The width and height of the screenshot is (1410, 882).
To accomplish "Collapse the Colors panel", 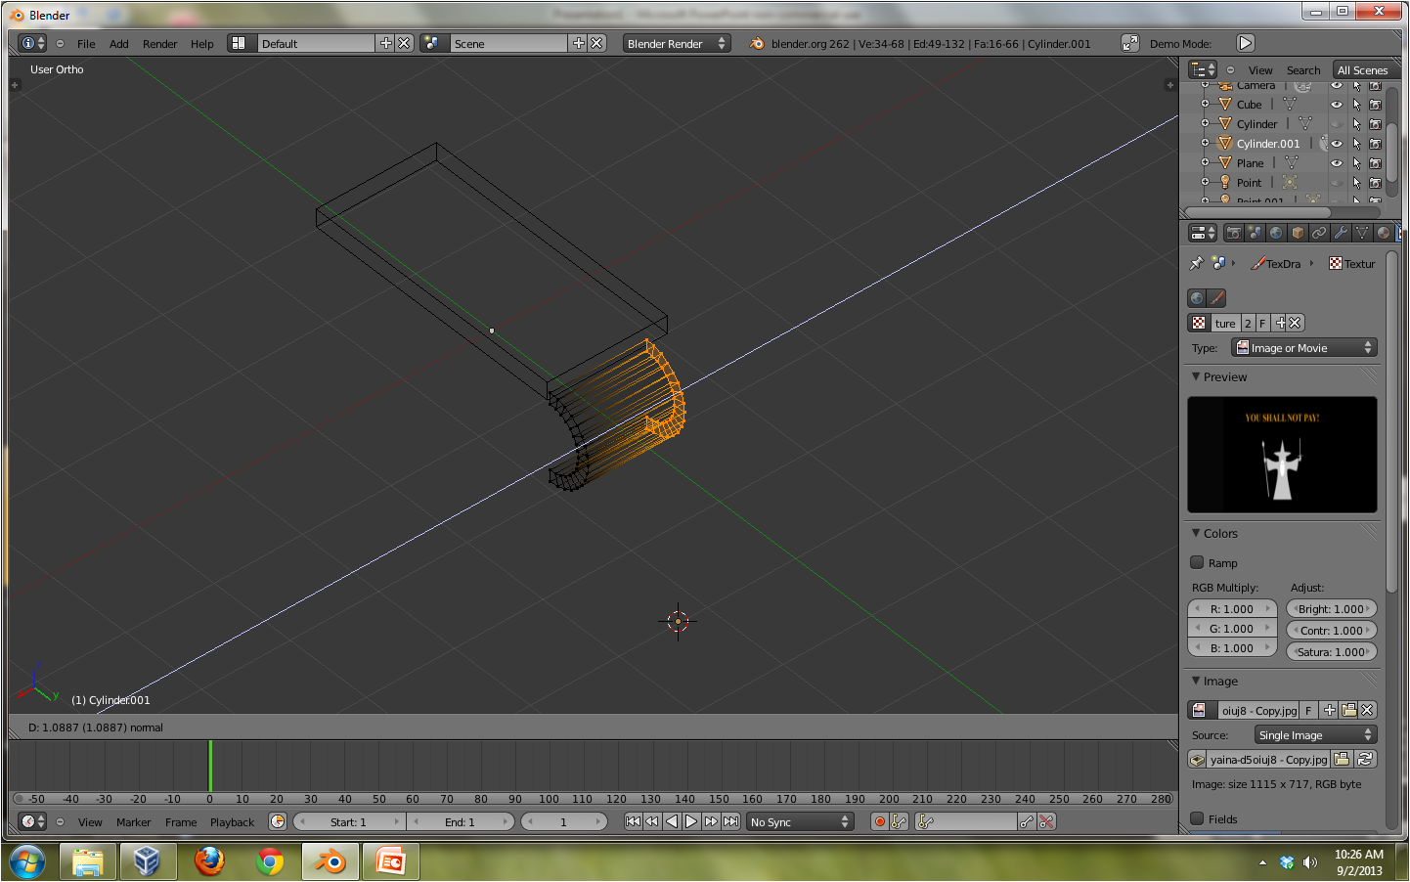I will click(x=1196, y=532).
